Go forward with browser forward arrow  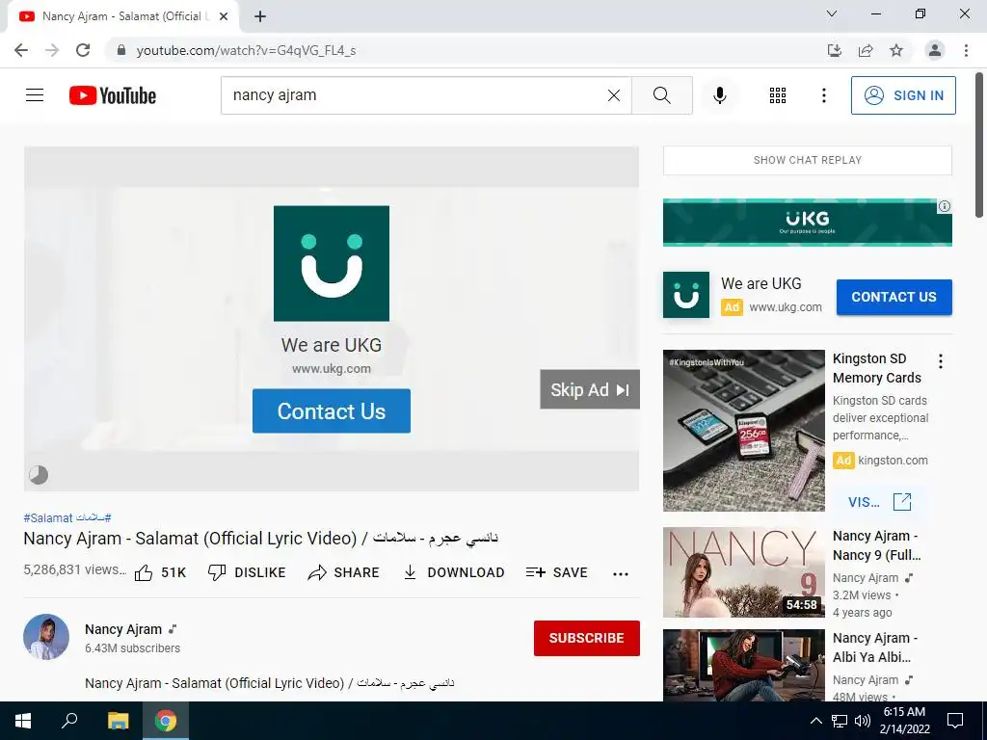52,50
